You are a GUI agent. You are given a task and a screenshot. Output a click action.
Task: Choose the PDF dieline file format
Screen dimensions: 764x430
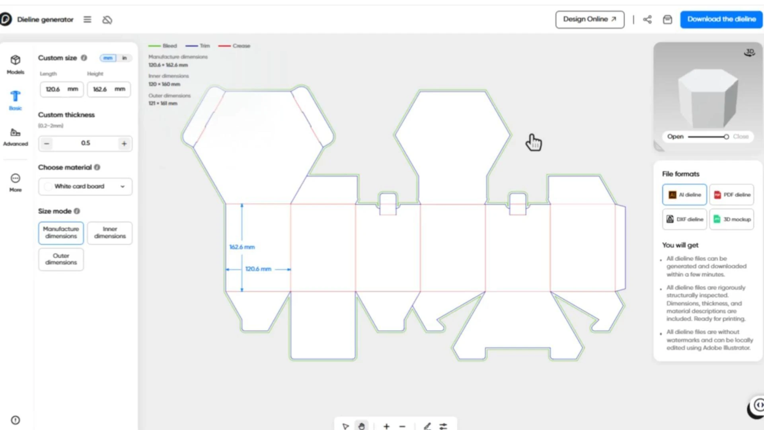pyautogui.click(x=731, y=195)
